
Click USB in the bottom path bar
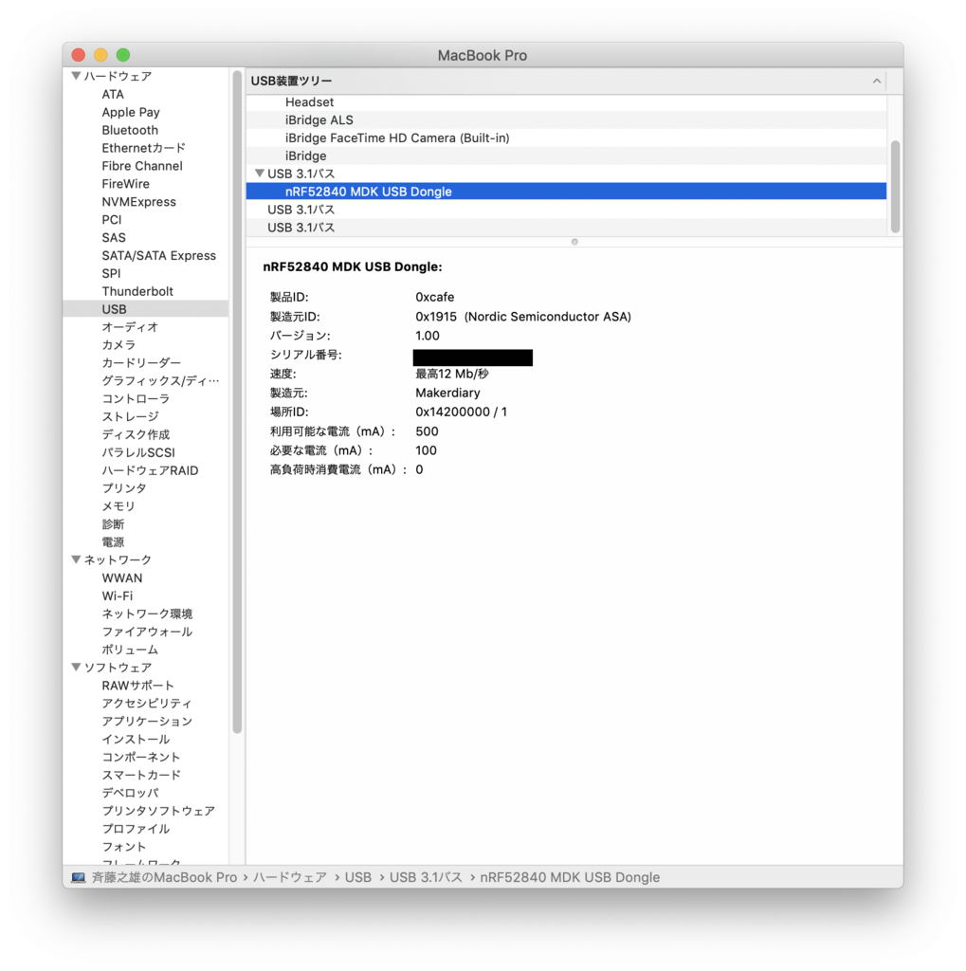[x=358, y=877]
